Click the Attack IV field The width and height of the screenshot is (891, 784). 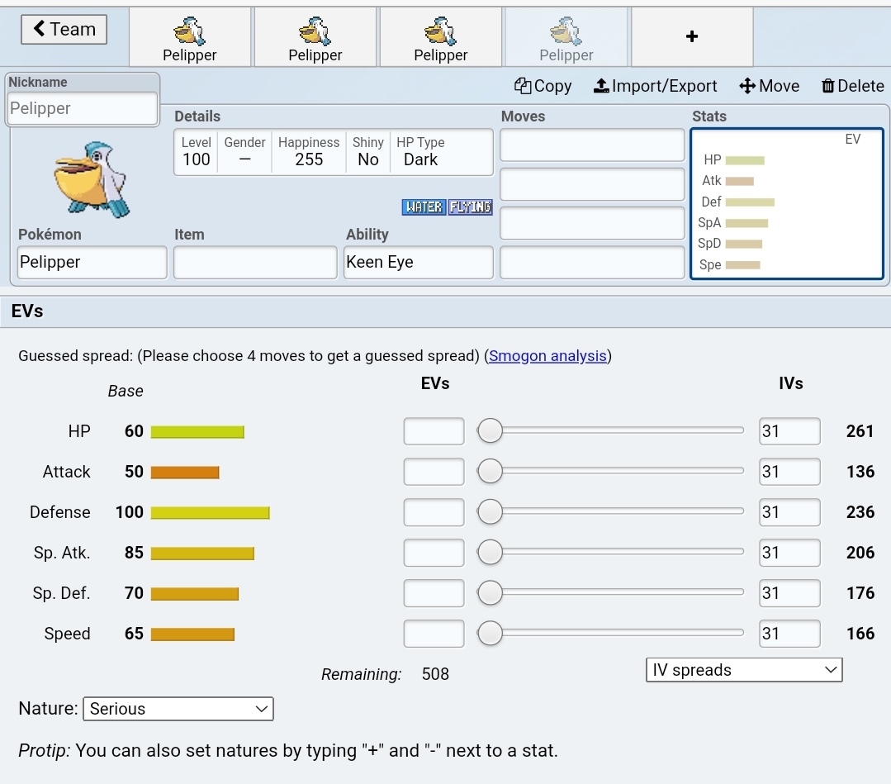click(x=789, y=472)
